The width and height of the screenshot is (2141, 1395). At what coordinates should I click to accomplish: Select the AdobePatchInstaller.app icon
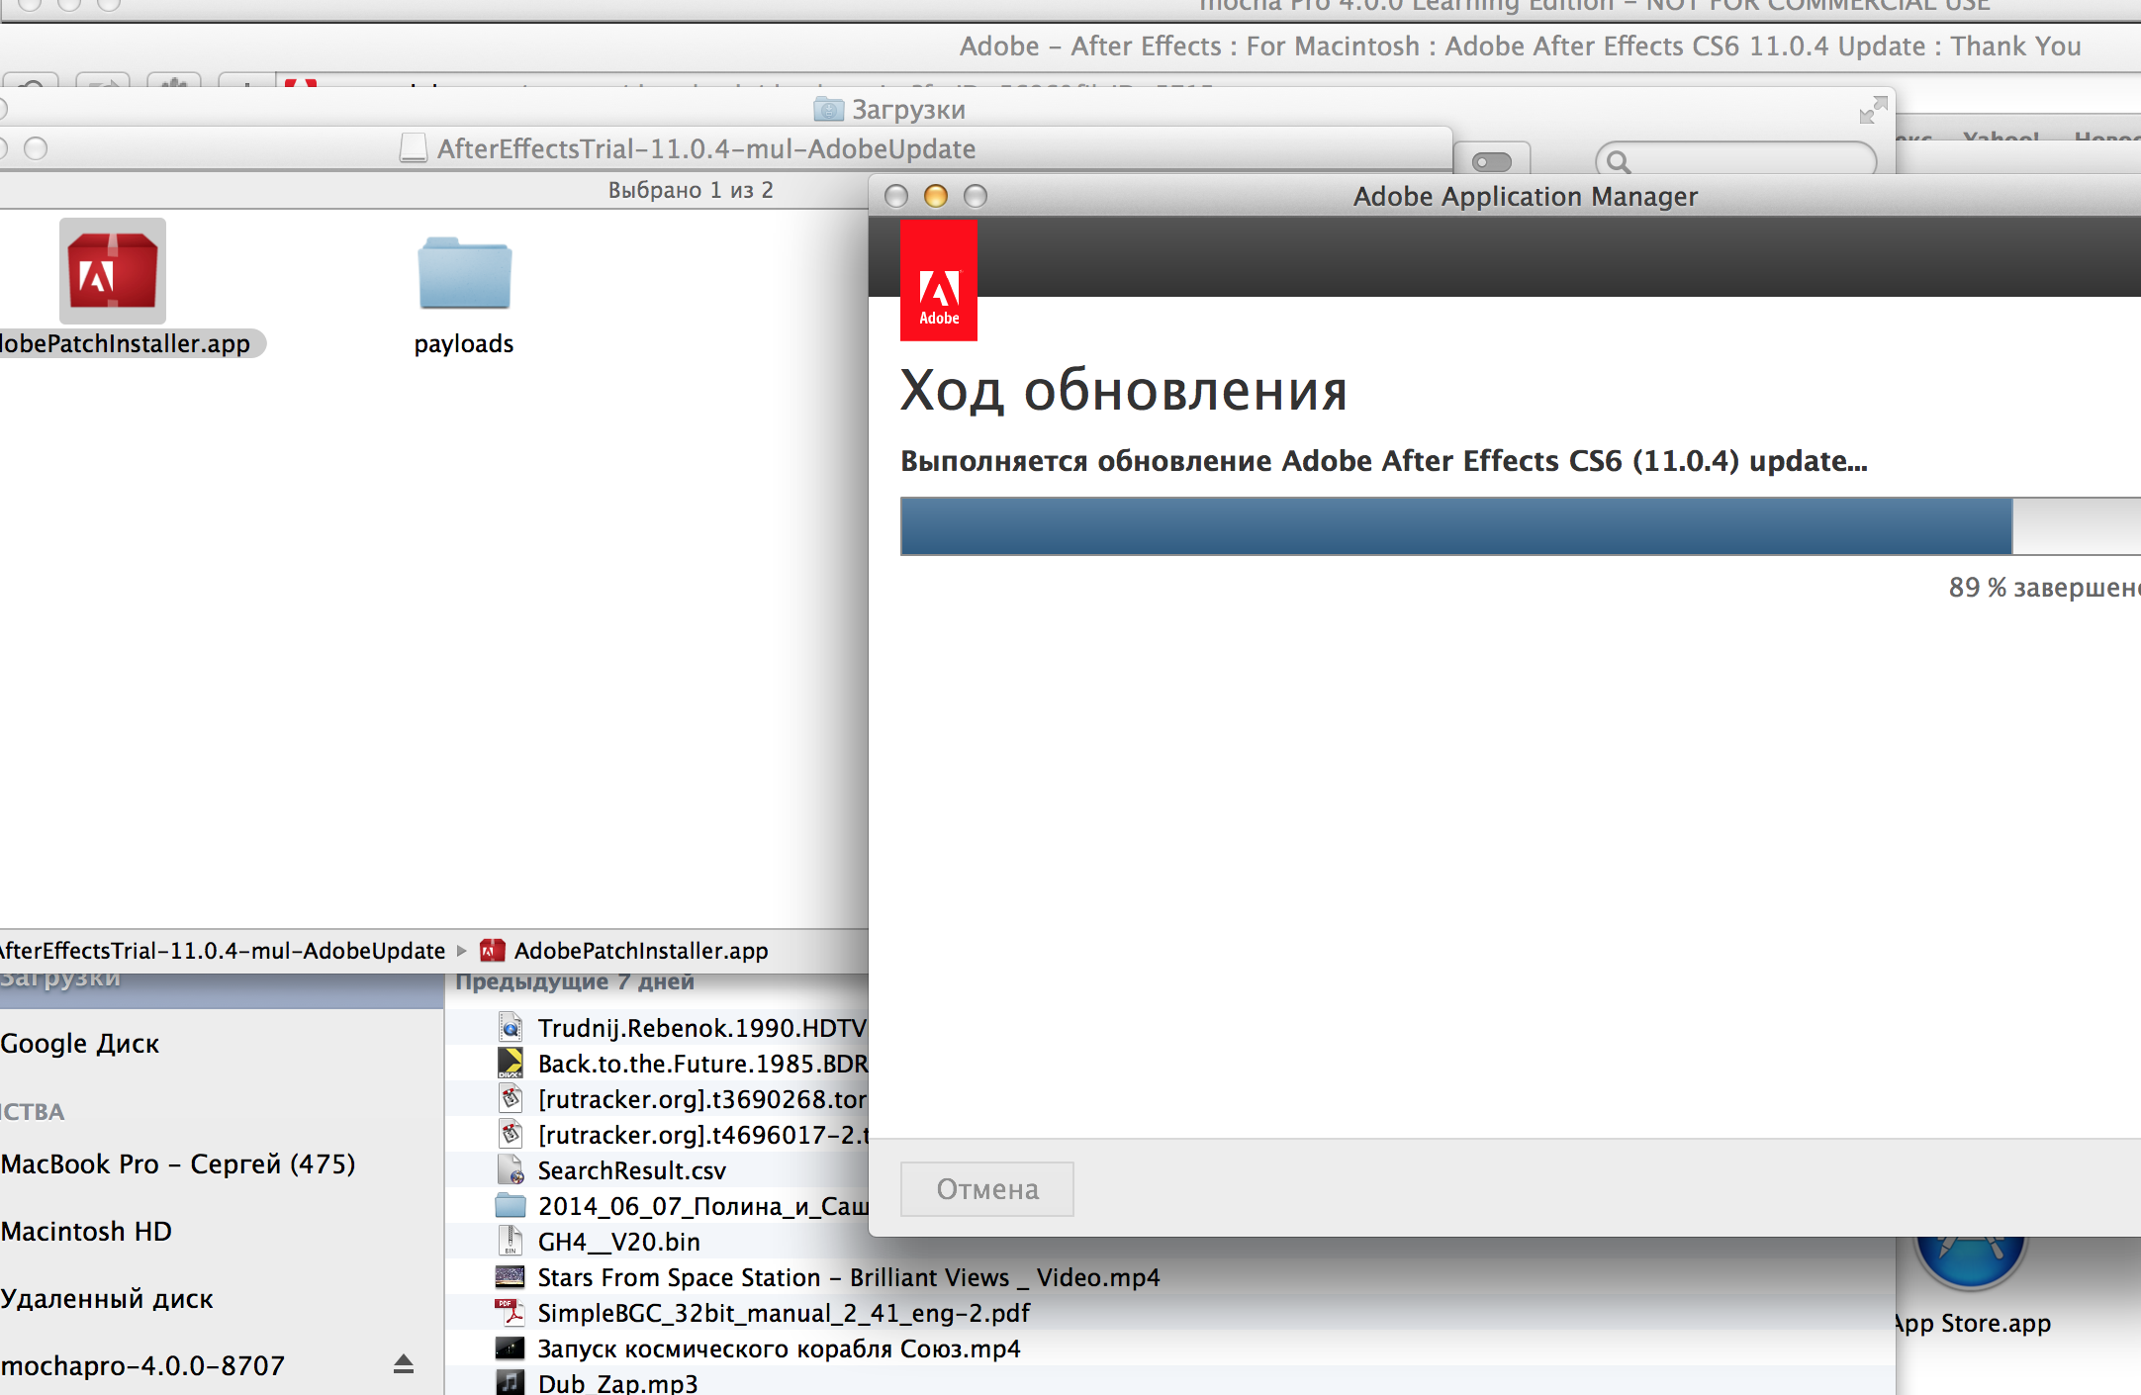tap(112, 271)
